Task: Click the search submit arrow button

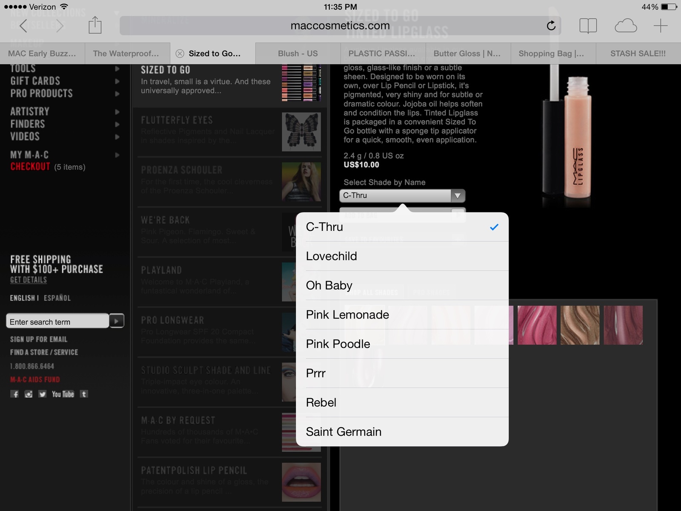Action: [x=117, y=321]
